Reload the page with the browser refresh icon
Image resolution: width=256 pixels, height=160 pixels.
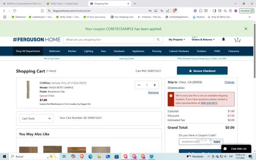coord(15,11)
